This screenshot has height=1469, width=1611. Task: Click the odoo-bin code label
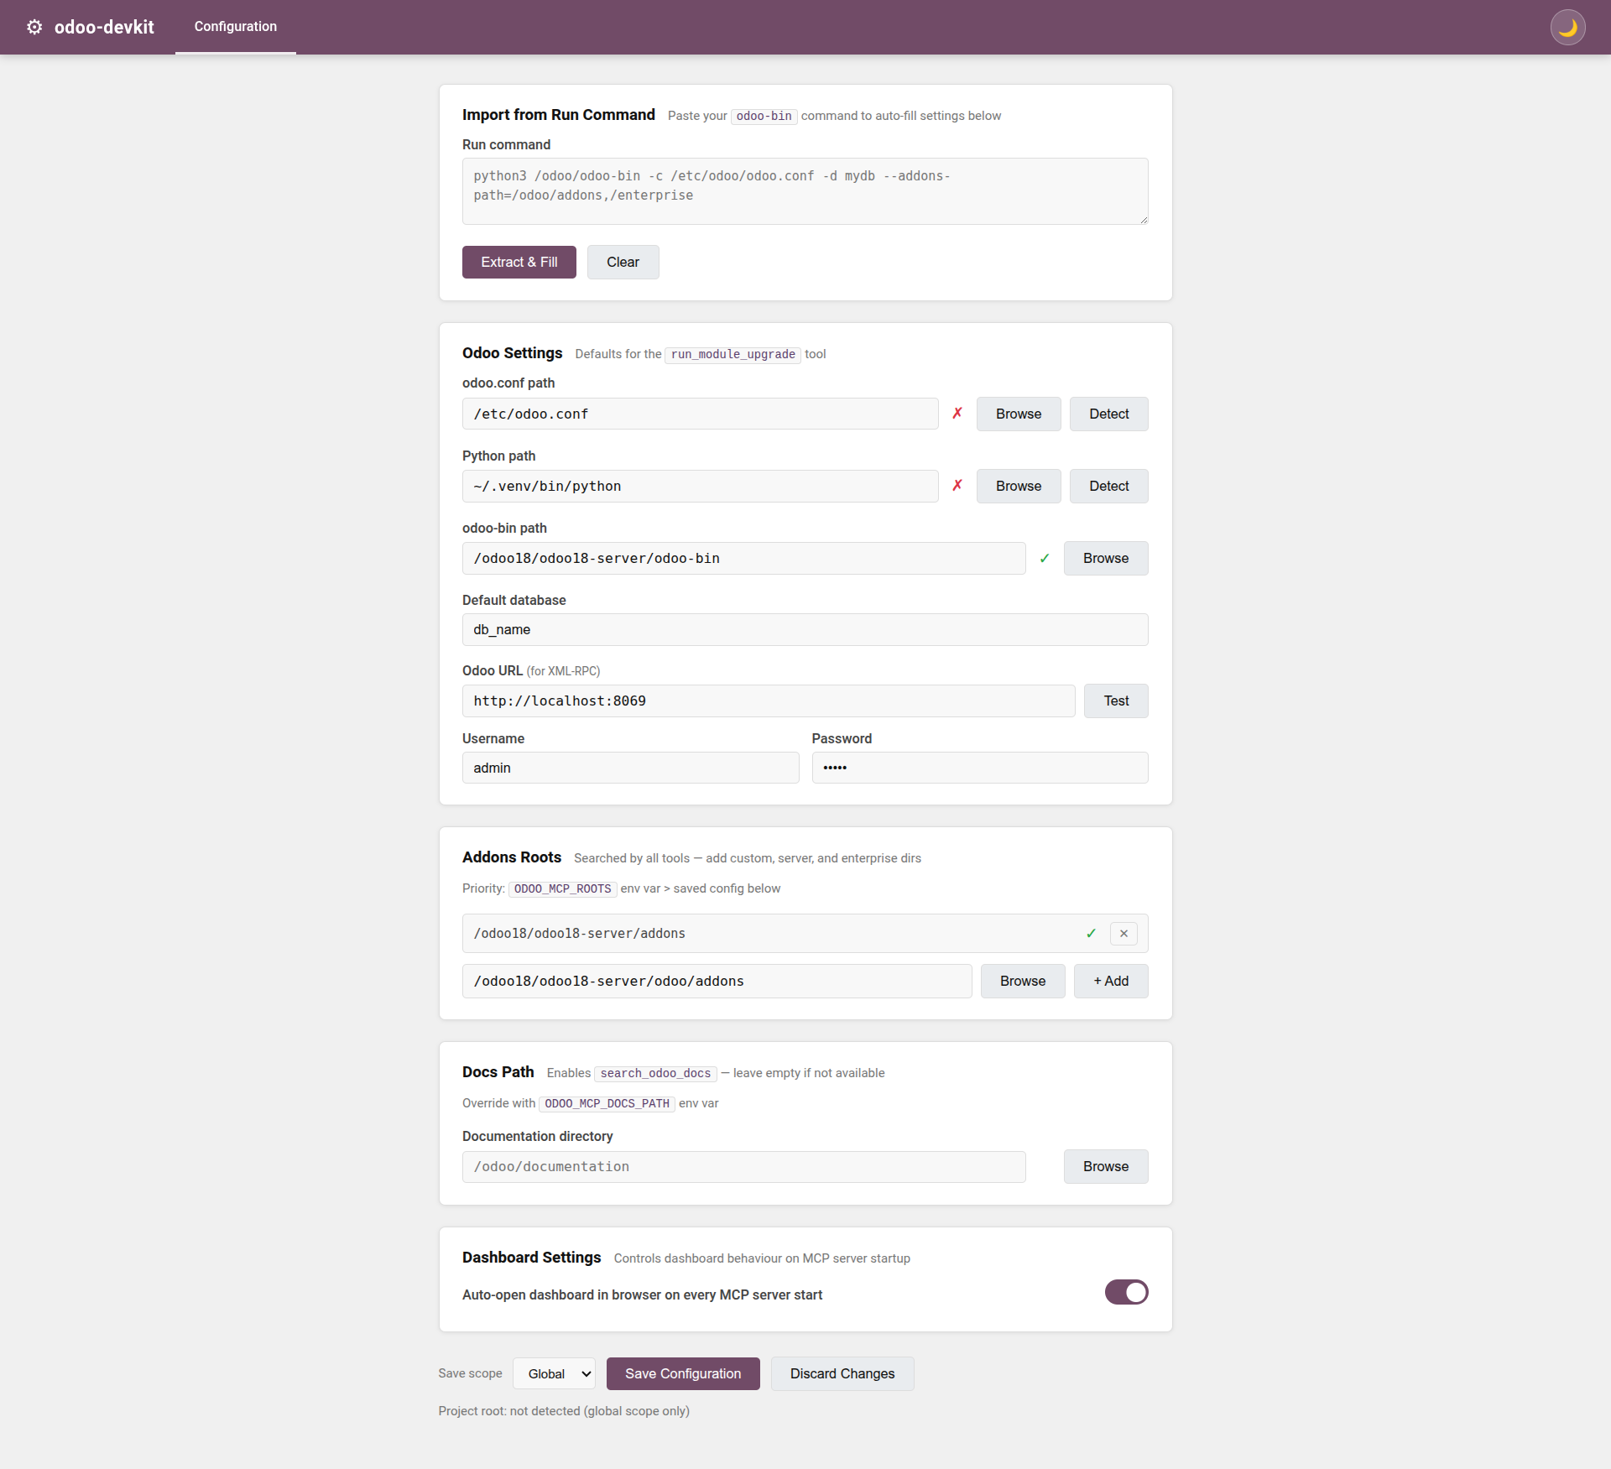coord(764,116)
